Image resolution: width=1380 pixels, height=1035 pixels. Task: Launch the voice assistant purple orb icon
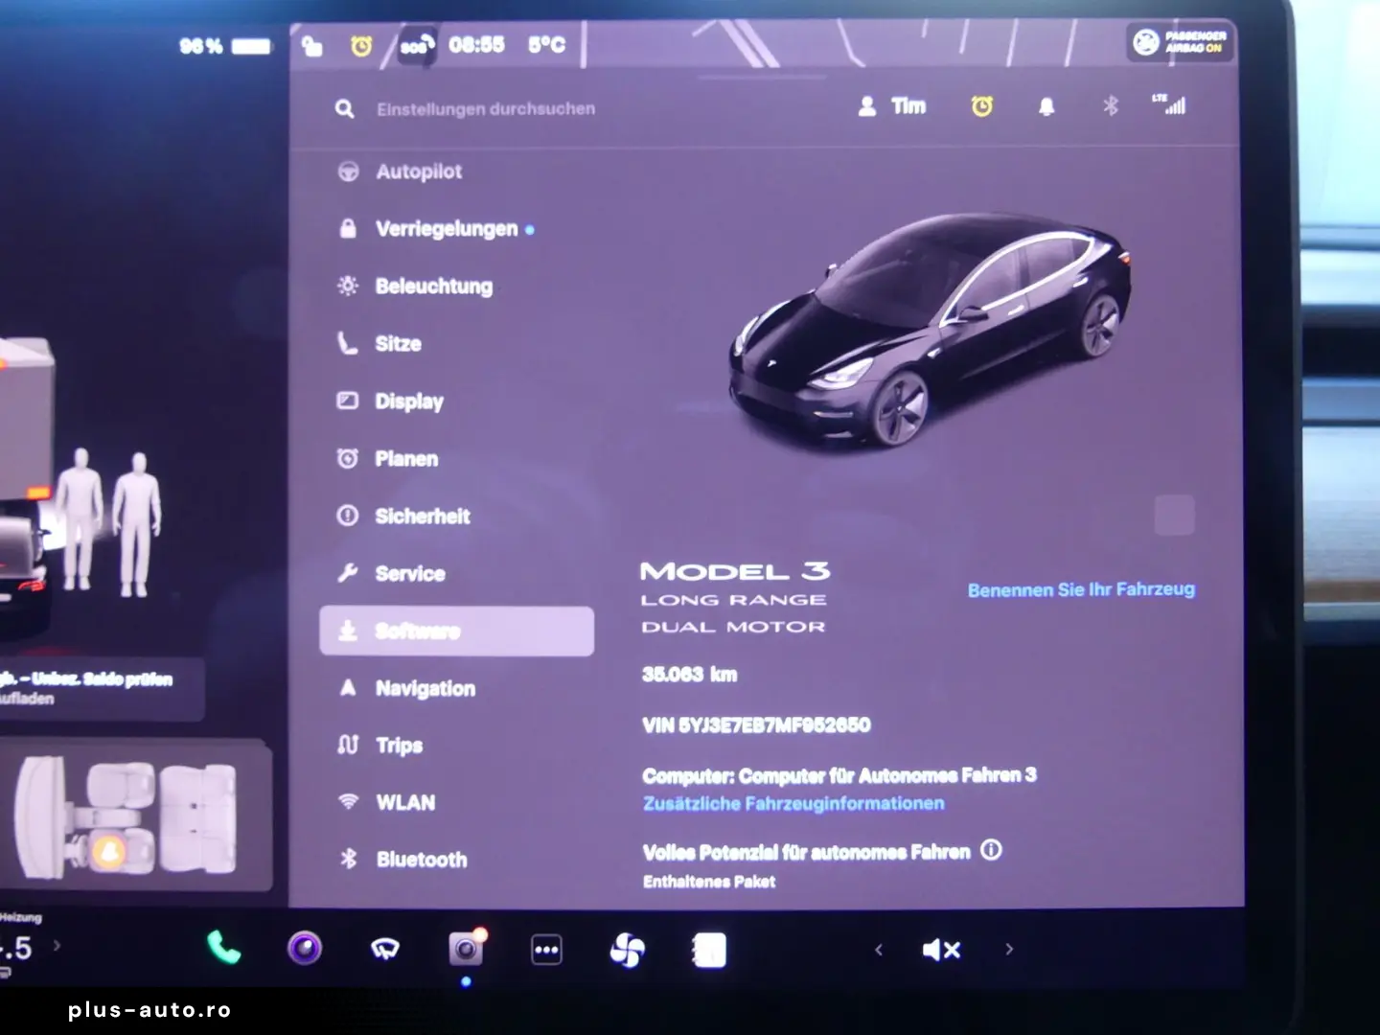[305, 949]
